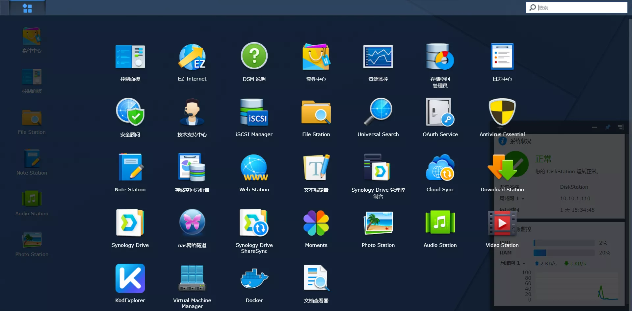Launch Cloud Sync
This screenshot has width=632, height=311.
(x=440, y=168)
